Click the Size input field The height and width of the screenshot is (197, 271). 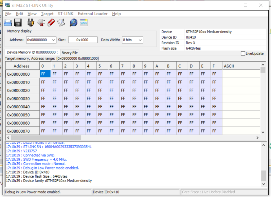[83, 40]
